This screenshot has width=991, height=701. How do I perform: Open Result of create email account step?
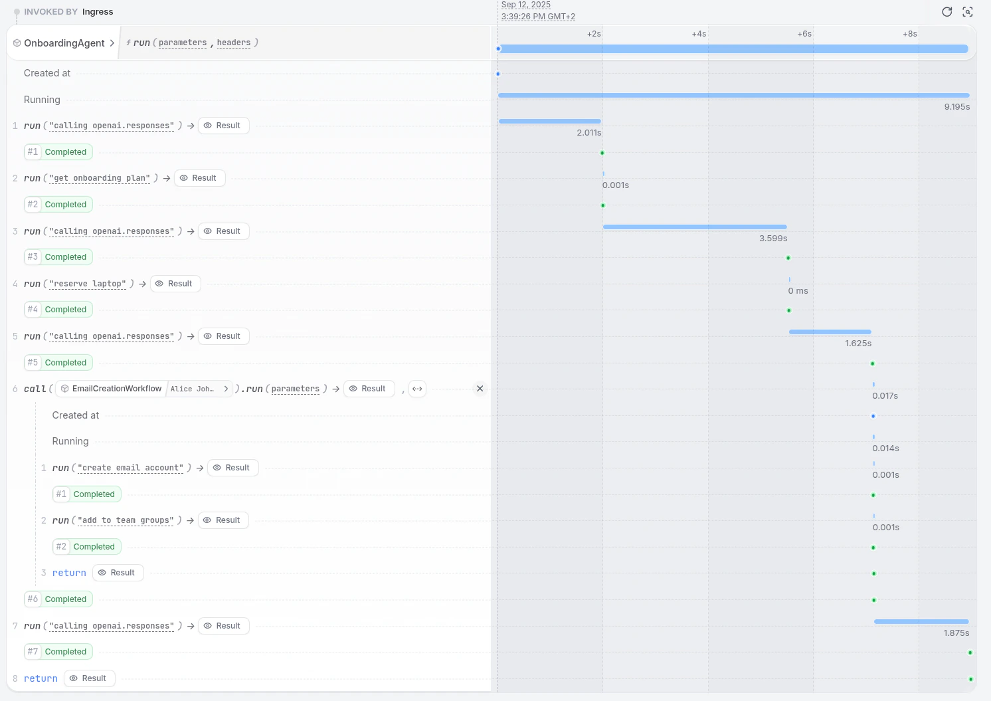tap(233, 468)
